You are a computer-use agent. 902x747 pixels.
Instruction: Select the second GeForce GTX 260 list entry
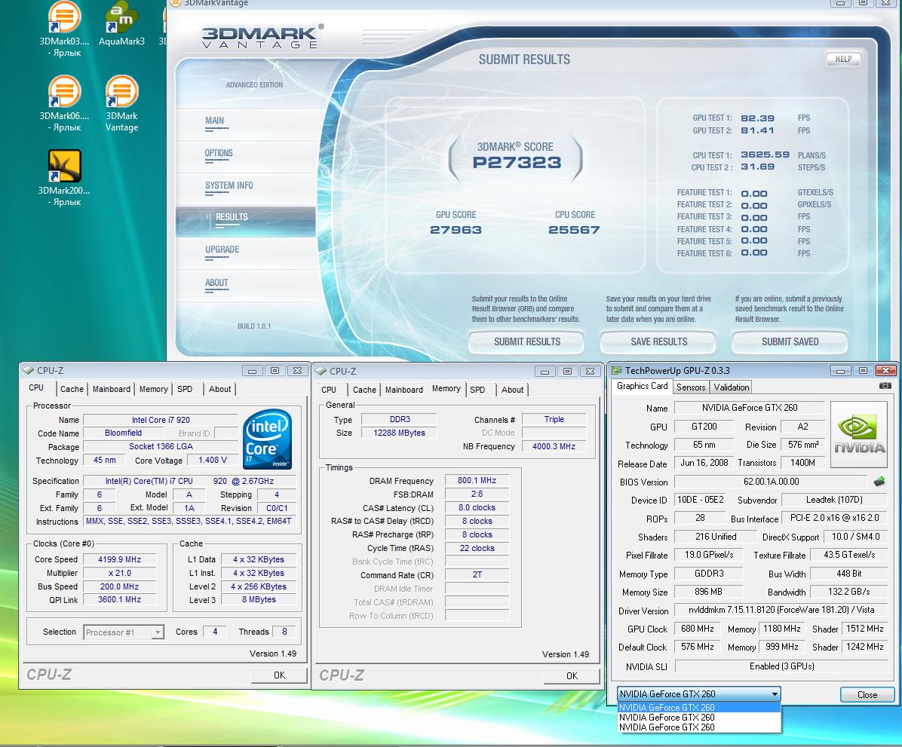pyautogui.click(x=698, y=717)
